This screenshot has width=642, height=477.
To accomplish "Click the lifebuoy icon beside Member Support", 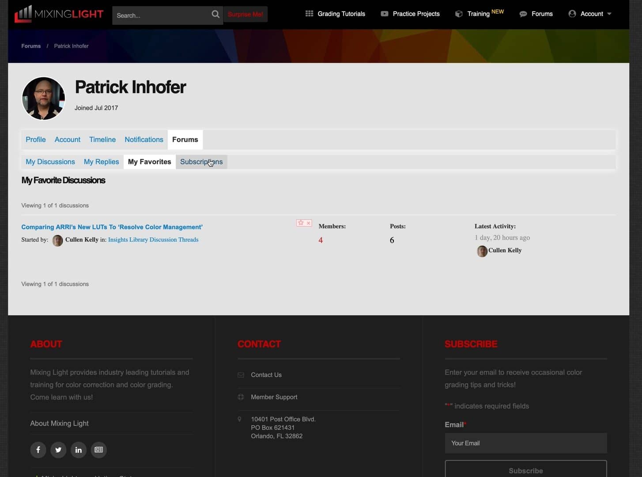I will click(x=241, y=397).
